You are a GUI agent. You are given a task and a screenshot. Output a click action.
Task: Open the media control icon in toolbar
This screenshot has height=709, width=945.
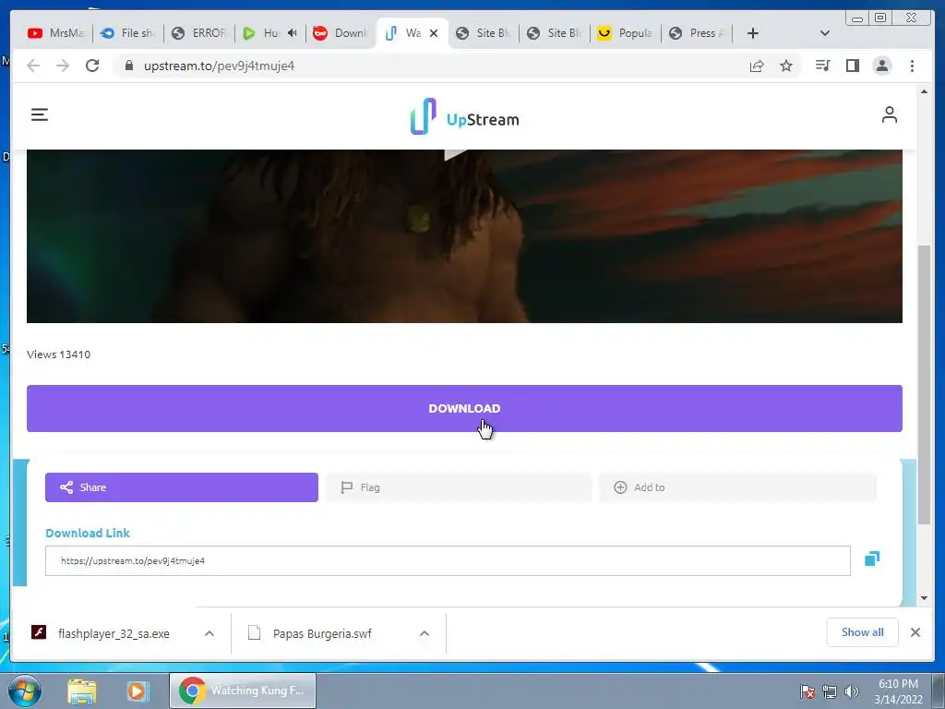(822, 66)
